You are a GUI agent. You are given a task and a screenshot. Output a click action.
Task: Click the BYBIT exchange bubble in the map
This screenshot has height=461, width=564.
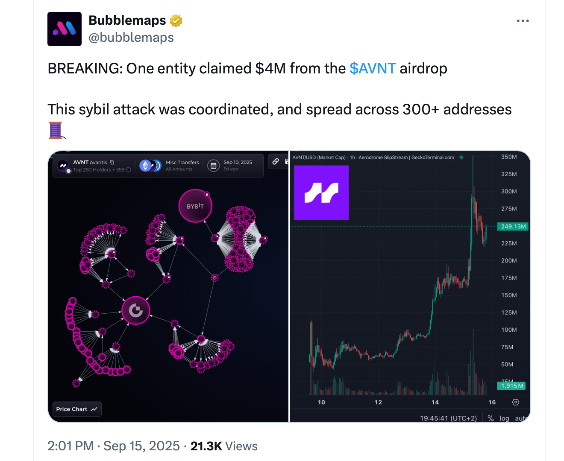coord(195,205)
